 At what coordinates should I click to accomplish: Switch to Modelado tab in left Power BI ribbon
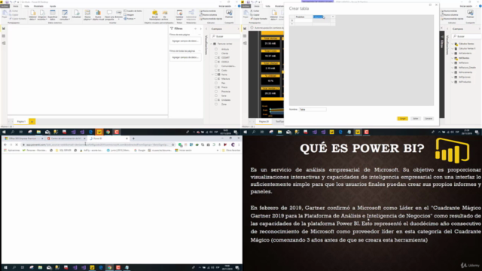coord(38,6)
